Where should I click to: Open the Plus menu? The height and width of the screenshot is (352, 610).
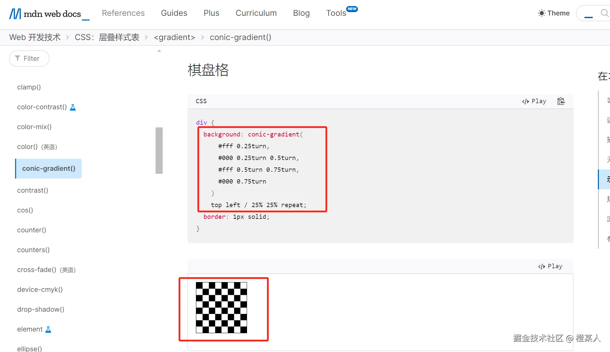pyautogui.click(x=211, y=13)
